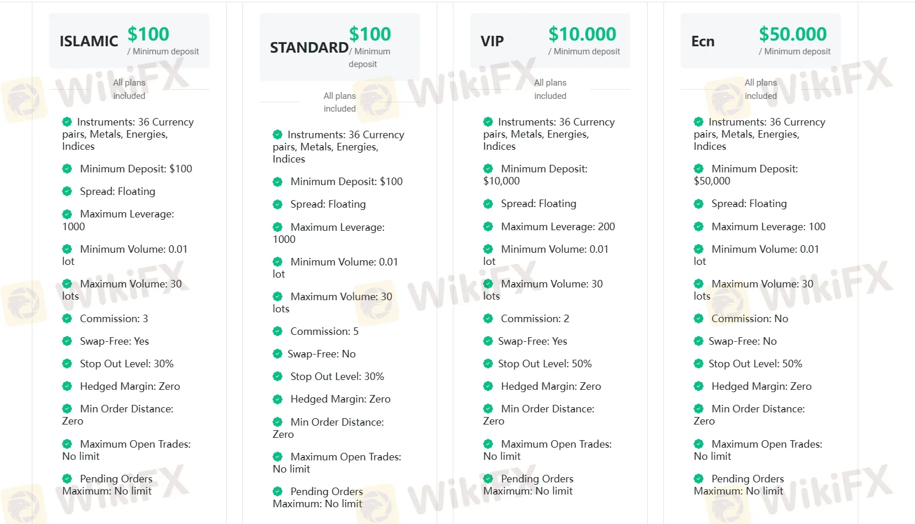Click the check icon beside VIP Maximum Leverage: 200
The image size is (915, 524).
pyautogui.click(x=488, y=227)
